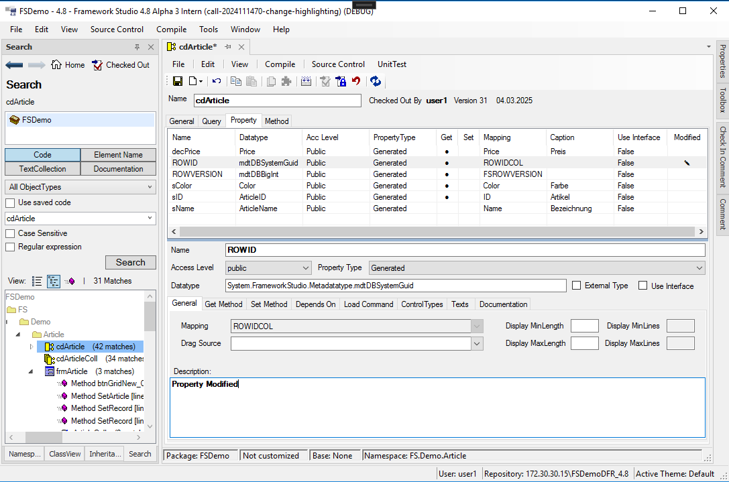
Task: Save cdArticle with the floppy disk icon
Action: (178, 81)
